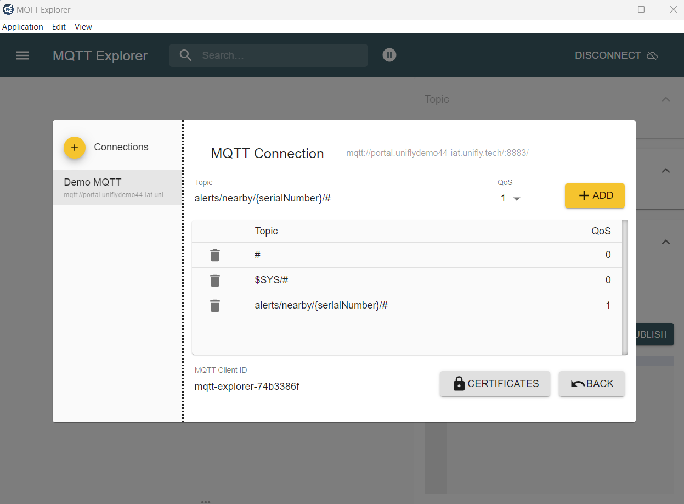Open the View menu
This screenshot has width=684, height=504.
coord(83,26)
